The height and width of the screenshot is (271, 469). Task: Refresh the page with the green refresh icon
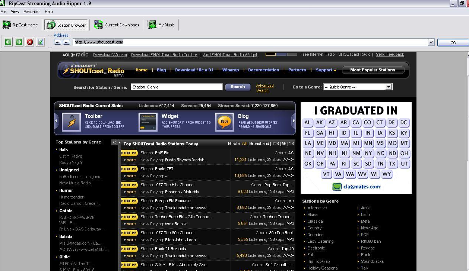pos(41,42)
